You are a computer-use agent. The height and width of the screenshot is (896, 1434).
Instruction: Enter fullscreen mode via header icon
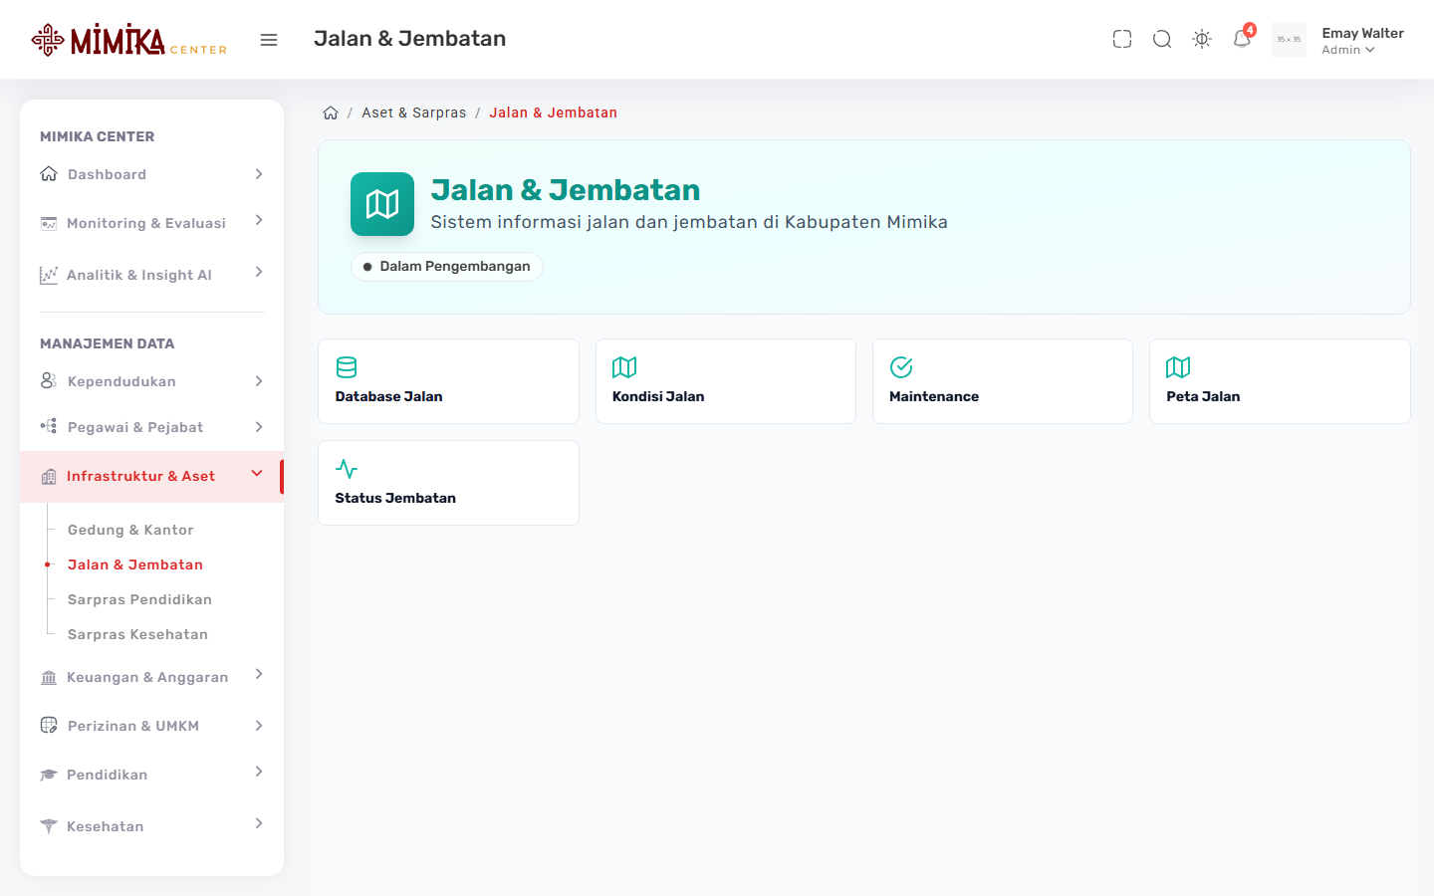coord(1122,40)
